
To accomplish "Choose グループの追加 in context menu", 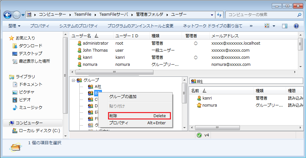I will point(123,97).
